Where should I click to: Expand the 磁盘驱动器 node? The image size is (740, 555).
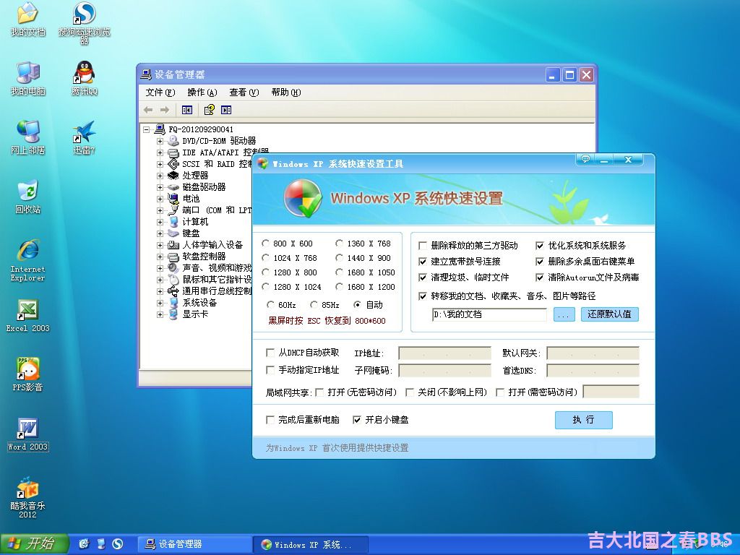[160, 187]
